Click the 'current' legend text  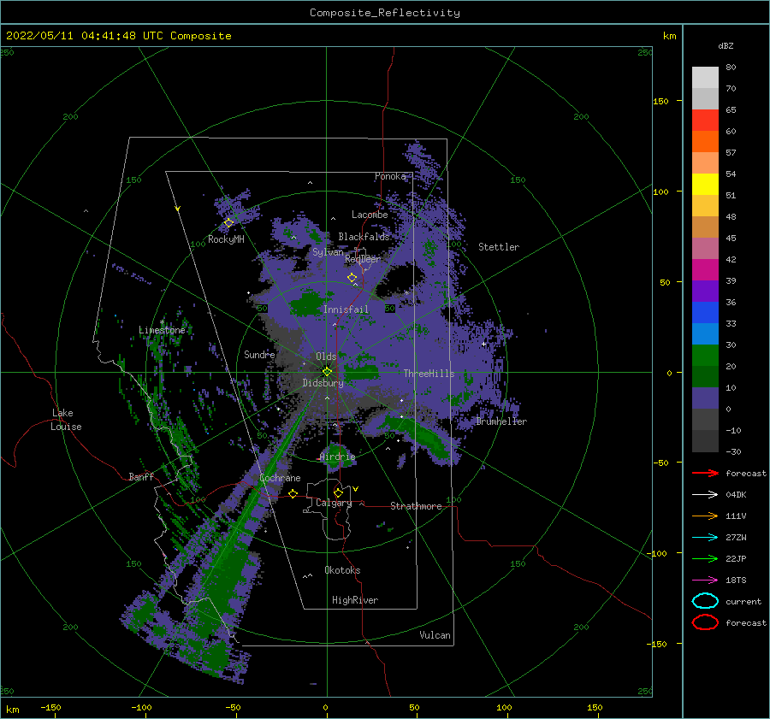pos(743,602)
